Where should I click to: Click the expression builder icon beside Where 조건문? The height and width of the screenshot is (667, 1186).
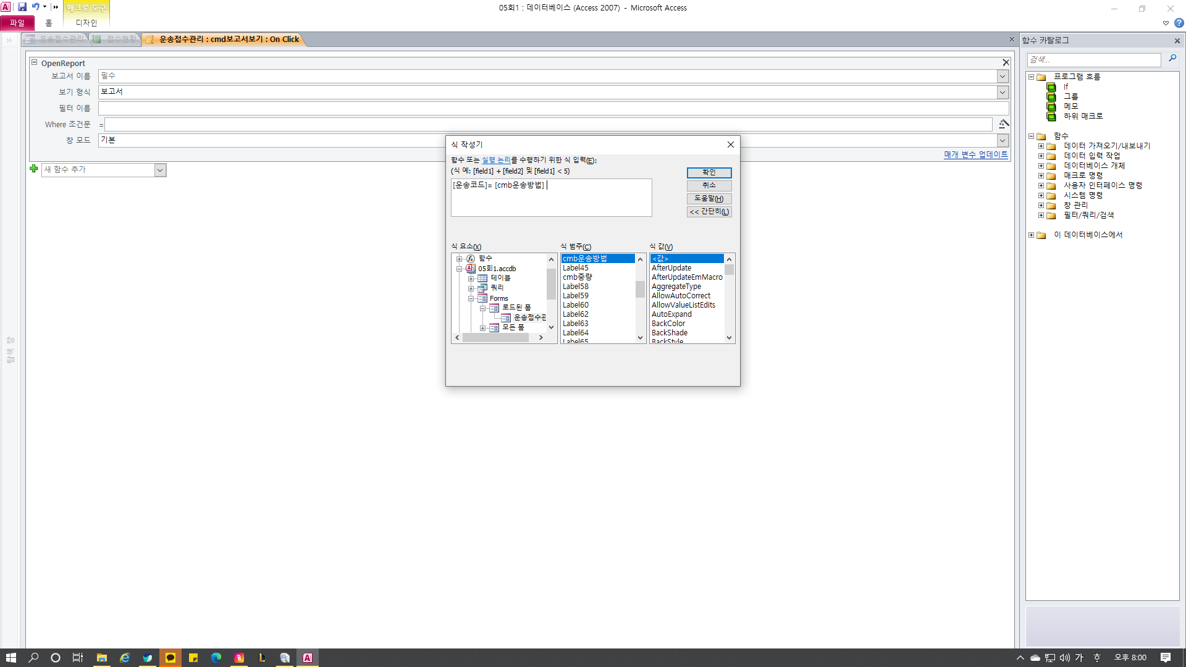click(1004, 124)
